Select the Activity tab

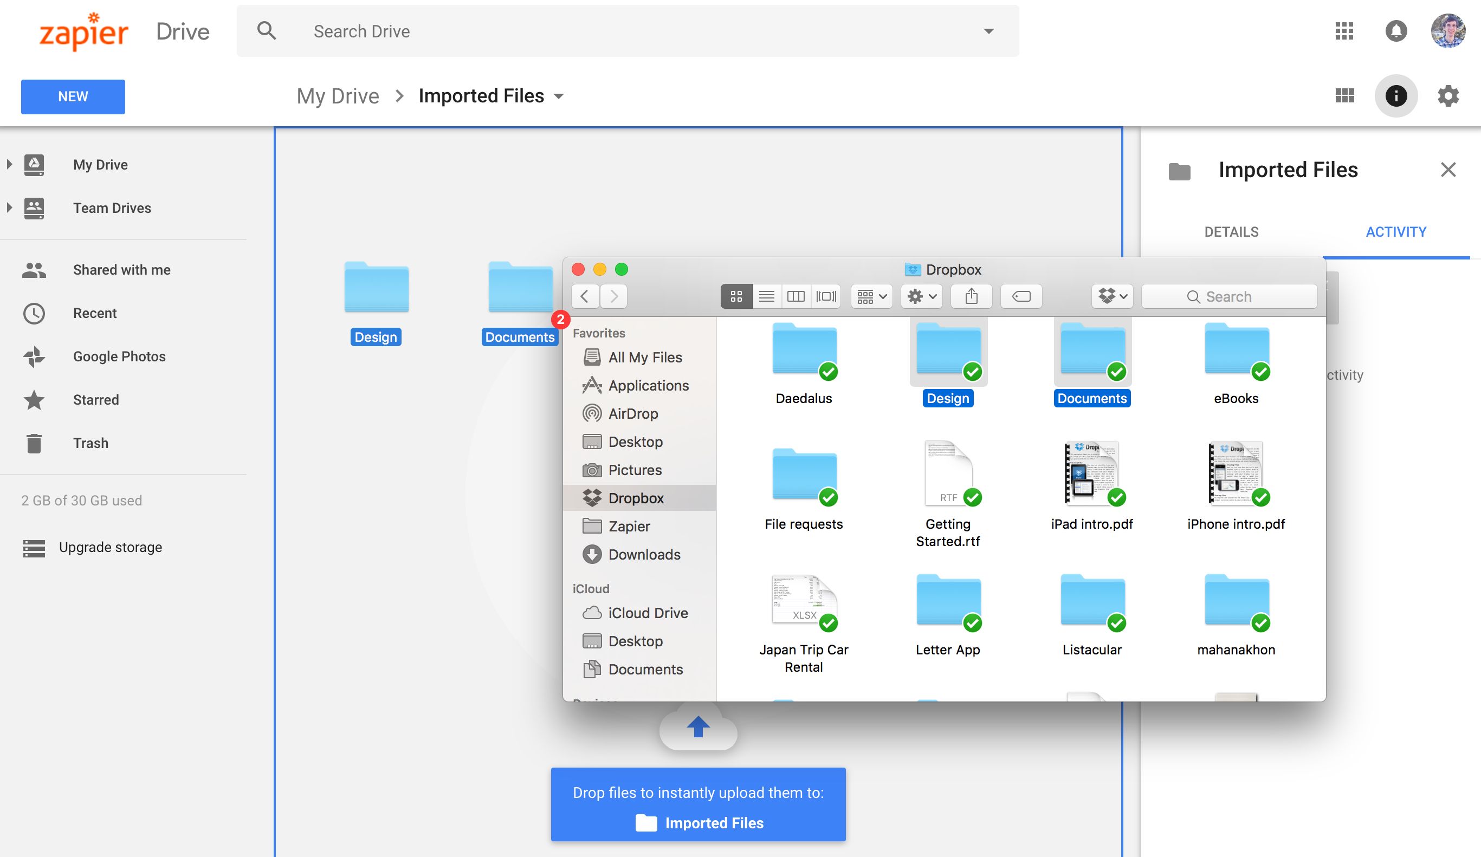pyautogui.click(x=1396, y=232)
